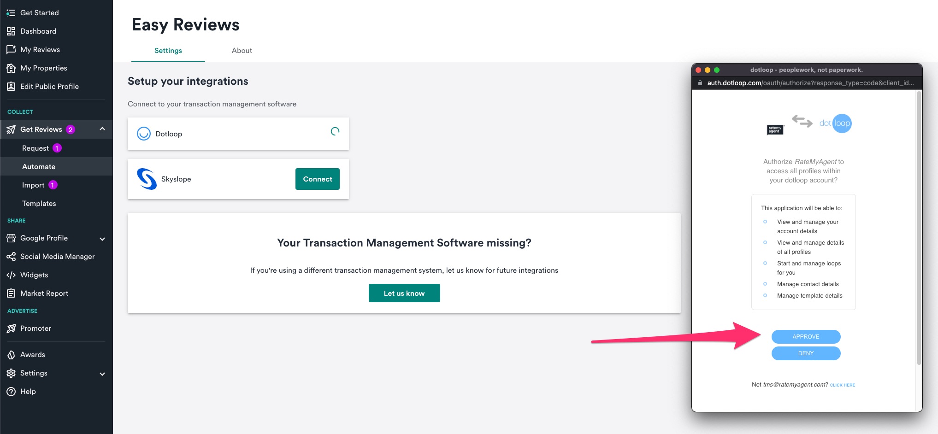Click Edit Public Profile icon
This screenshot has width=938, height=434.
11,86
